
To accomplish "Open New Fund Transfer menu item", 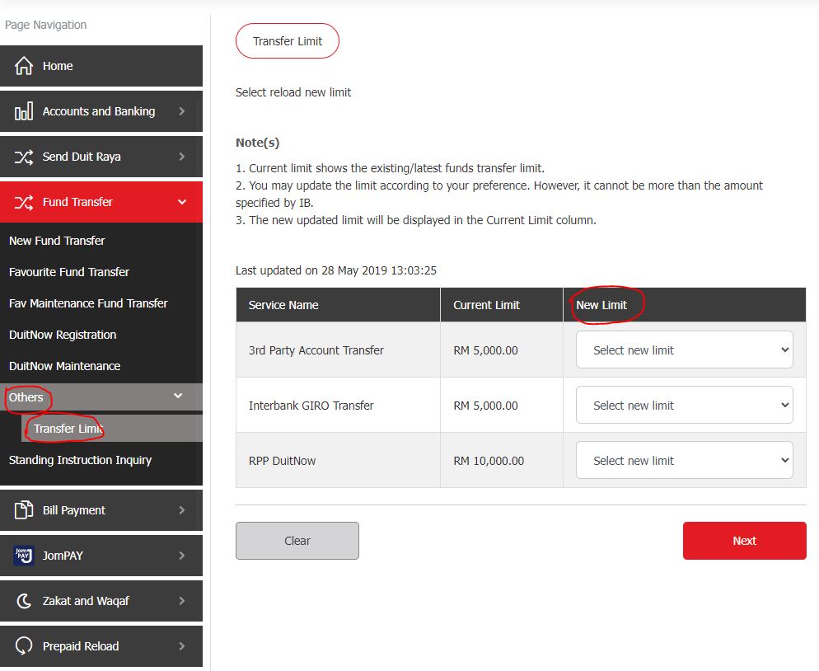I will click(x=57, y=241).
